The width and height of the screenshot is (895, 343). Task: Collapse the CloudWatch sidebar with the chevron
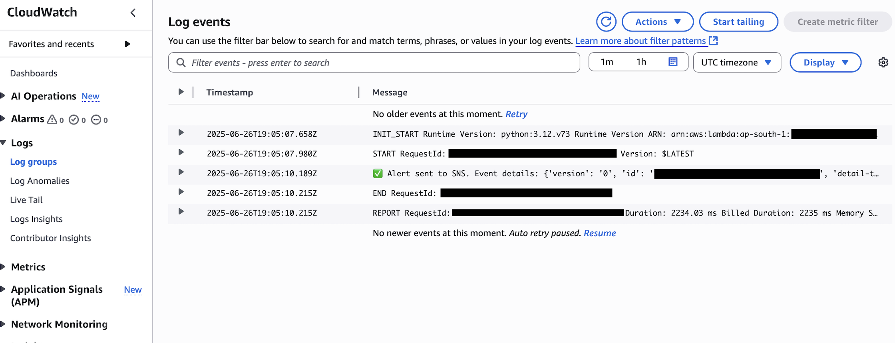pyautogui.click(x=133, y=13)
